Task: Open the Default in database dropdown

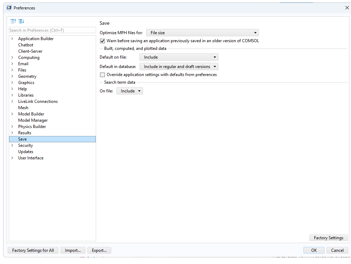Action: coord(179,67)
